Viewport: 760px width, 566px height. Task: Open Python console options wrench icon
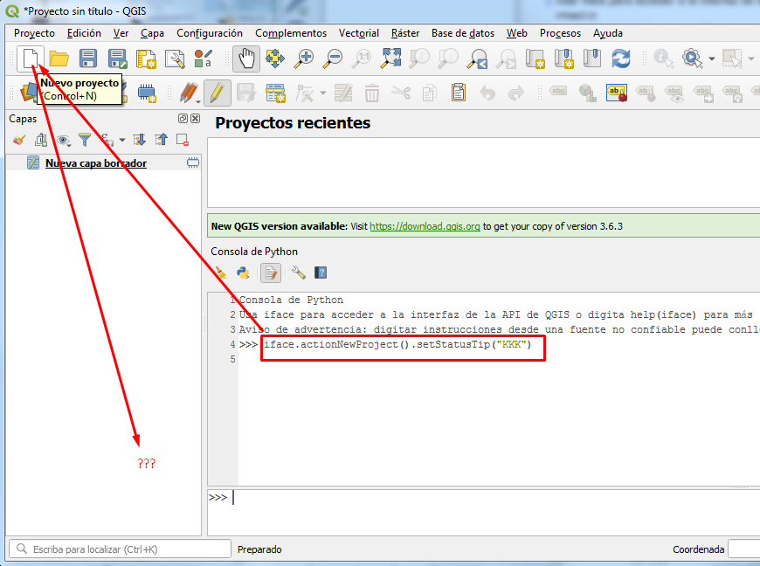tap(299, 273)
